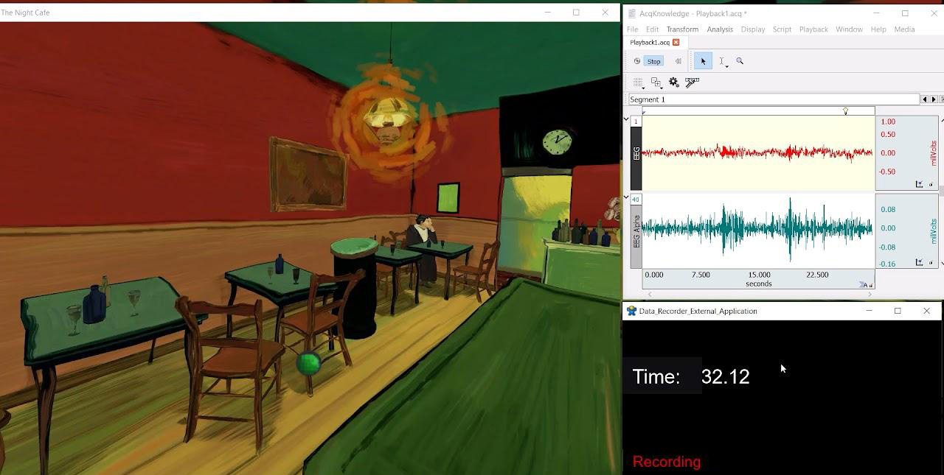Collapse the EEG channel chevron

626,119
